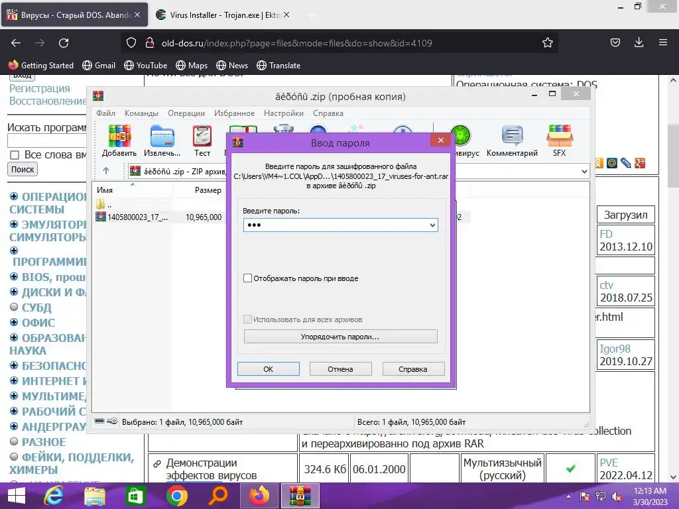Toggle Все слова checkbox on the webpage
The height and width of the screenshot is (509, 679).
[x=15, y=155]
